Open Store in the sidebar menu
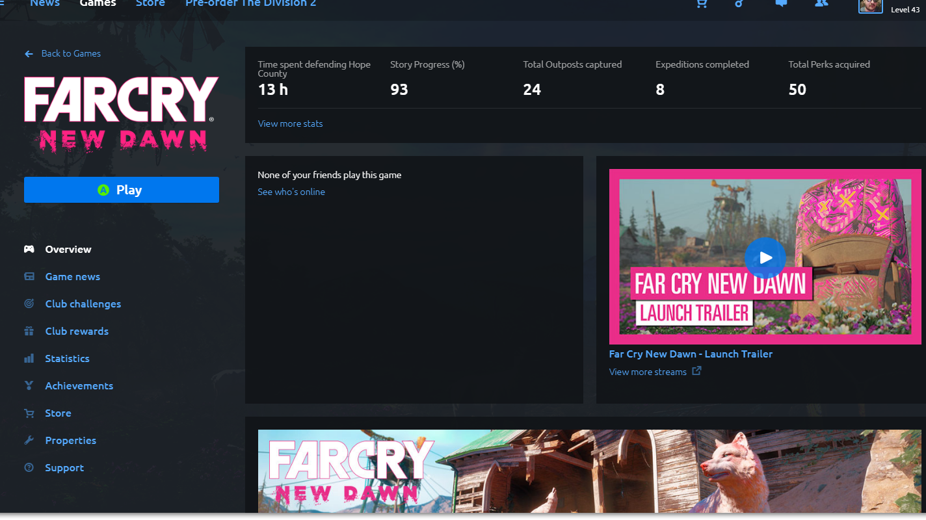Image resolution: width=926 pixels, height=520 pixels. coord(58,413)
